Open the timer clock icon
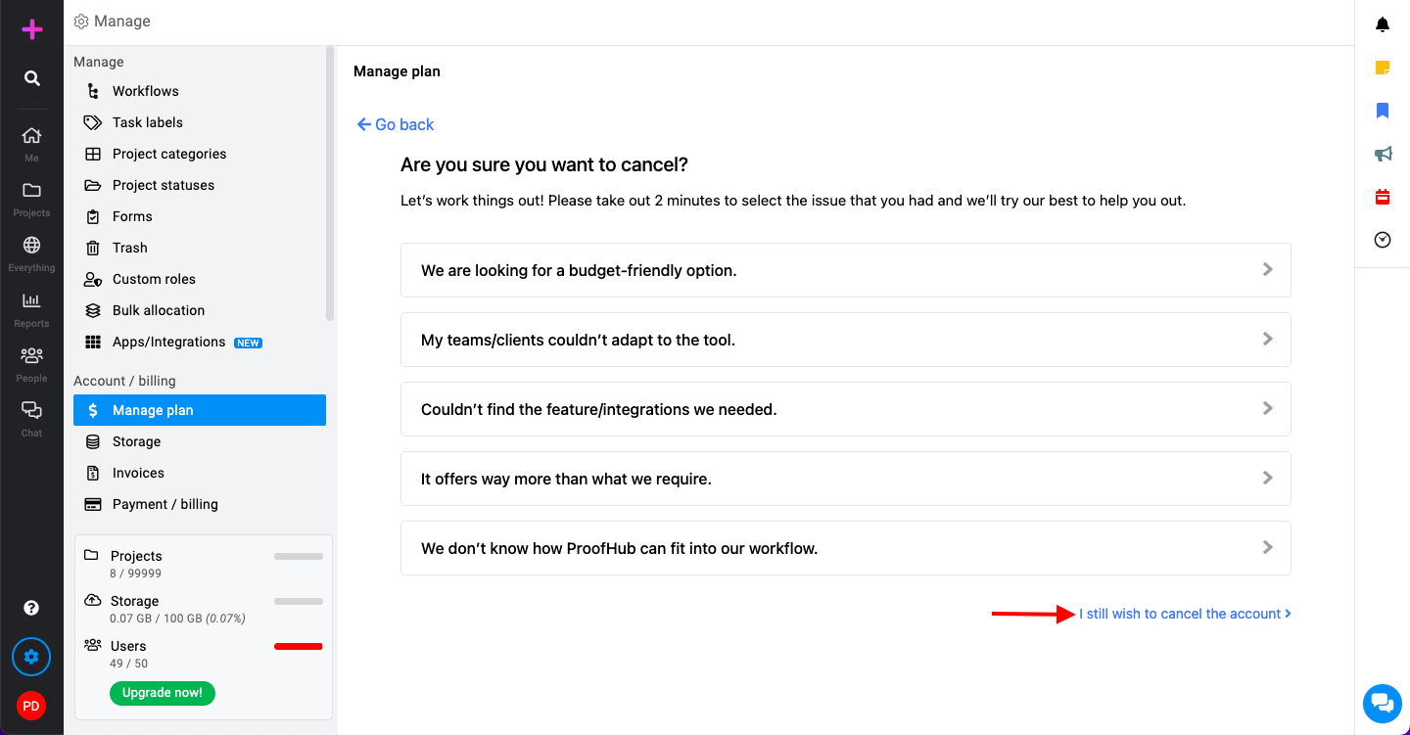Image resolution: width=1410 pixels, height=735 pixels. (x=1383, y=240)
